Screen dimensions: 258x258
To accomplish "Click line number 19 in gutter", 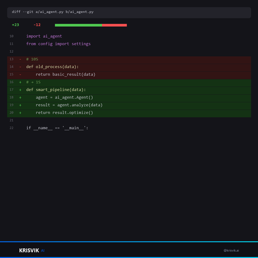I will (11, 105).
